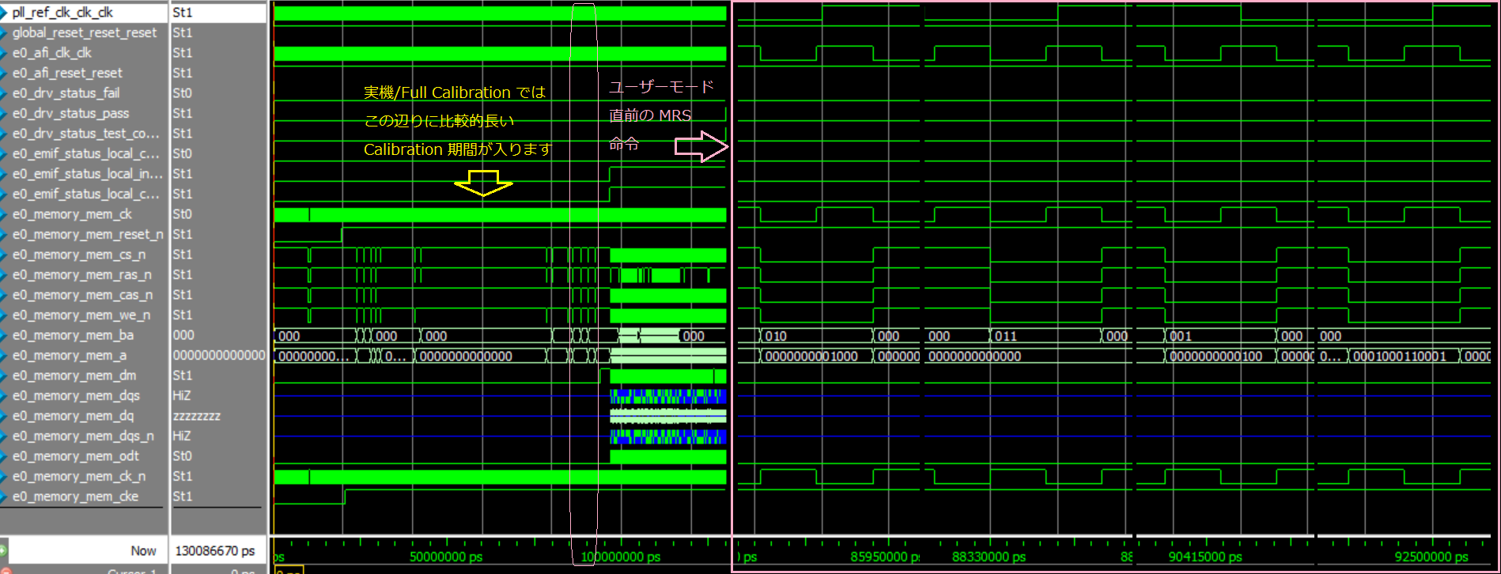Image resolution: width=1501 pixels, height=574 pixels.
Task: Click the Now time value 130086670 ps
Action: pos(214,551)
